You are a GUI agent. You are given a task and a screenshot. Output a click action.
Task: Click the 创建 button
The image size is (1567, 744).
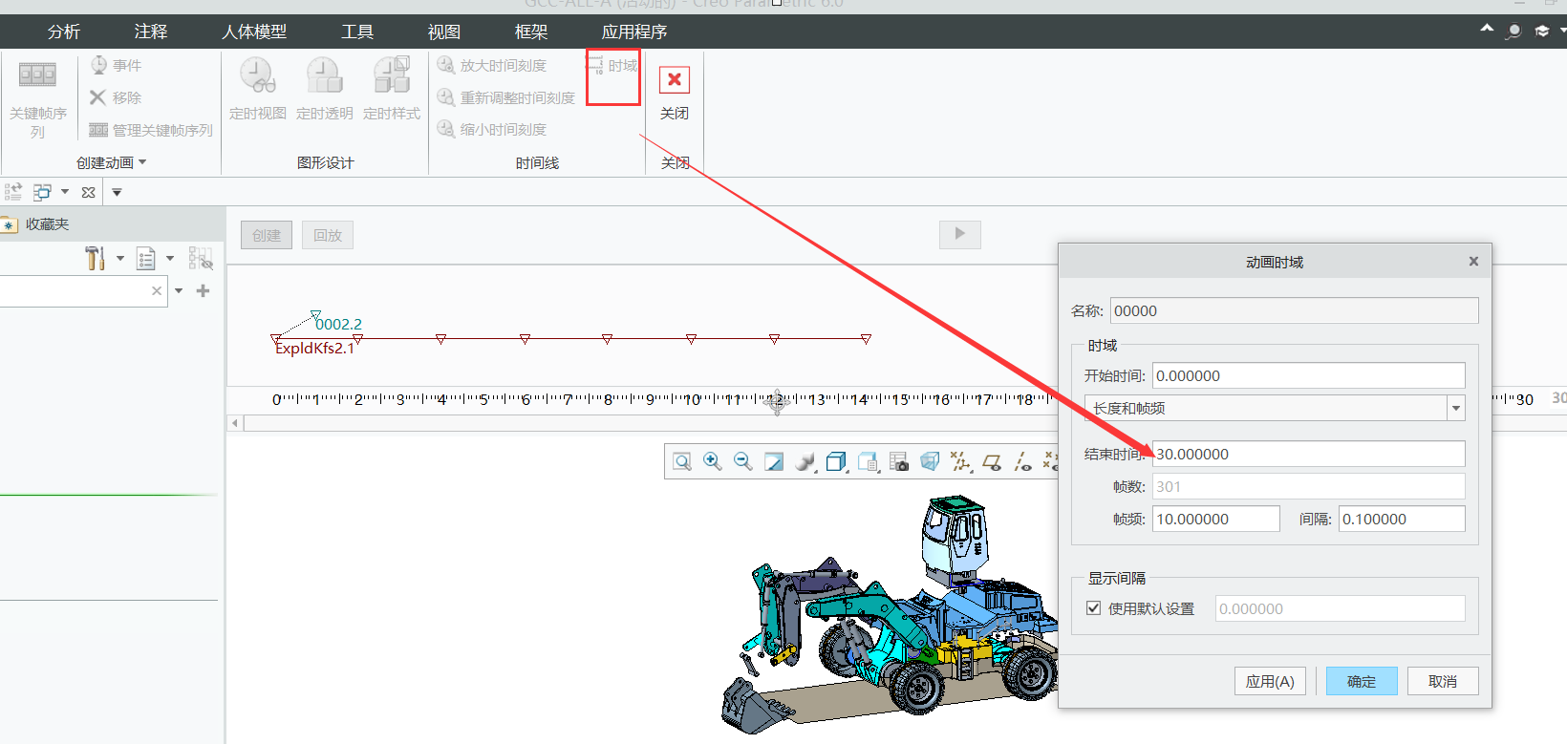267,235
